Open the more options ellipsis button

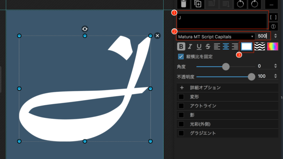(271, 4)
